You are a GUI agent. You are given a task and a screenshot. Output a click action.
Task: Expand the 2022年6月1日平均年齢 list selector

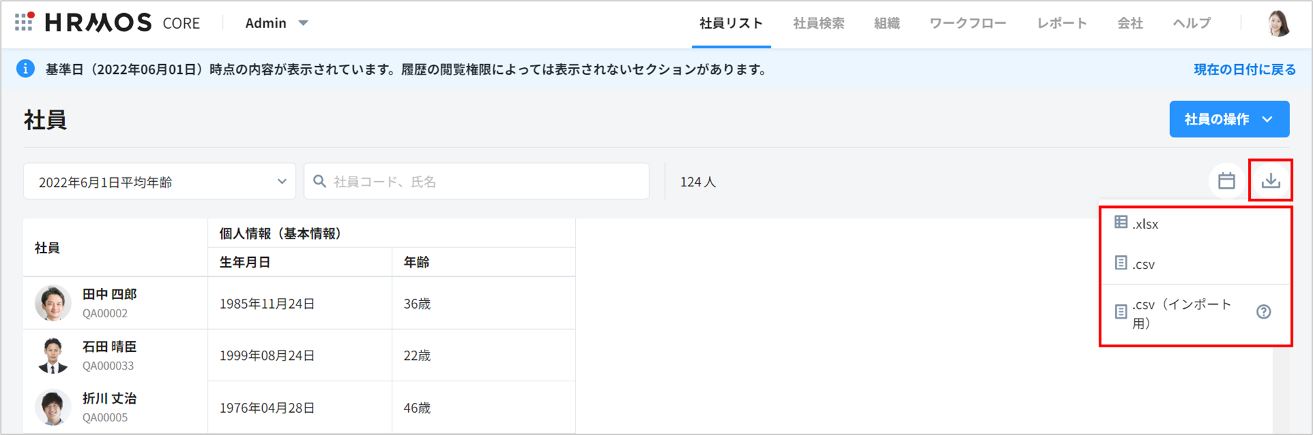coord(160,182)
